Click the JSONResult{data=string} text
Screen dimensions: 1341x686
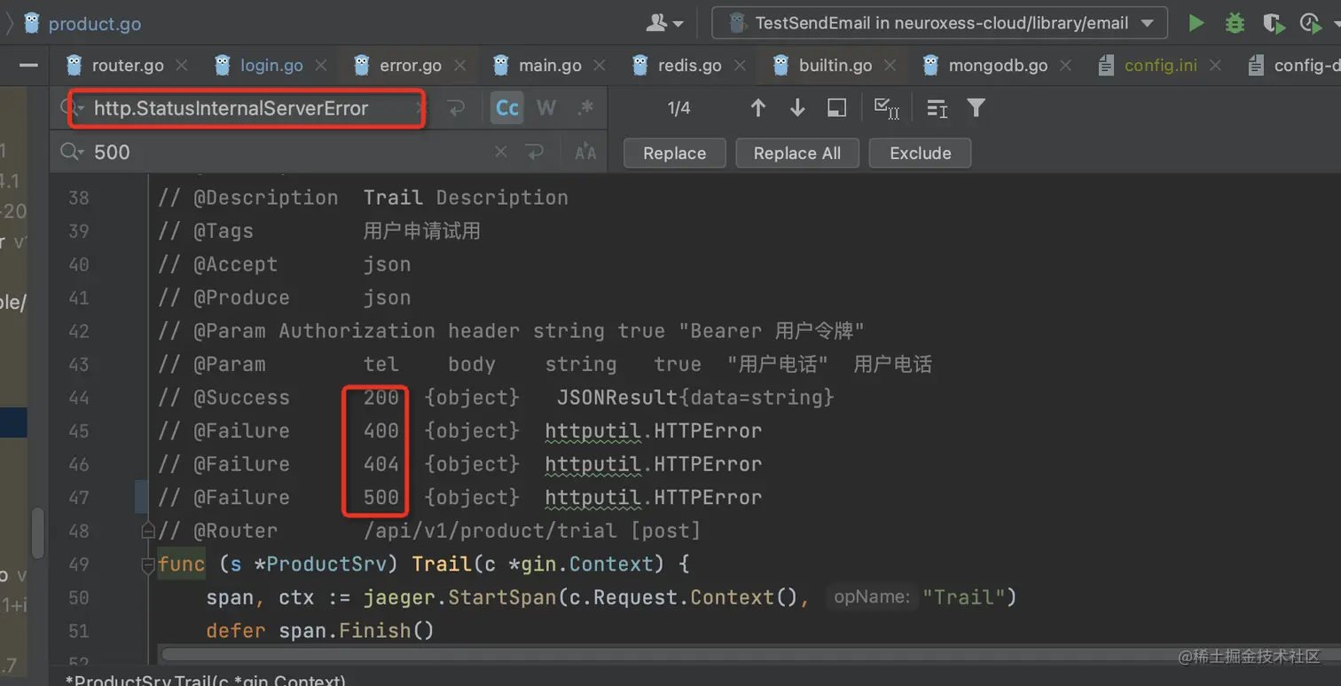click(x=696, y=398)
